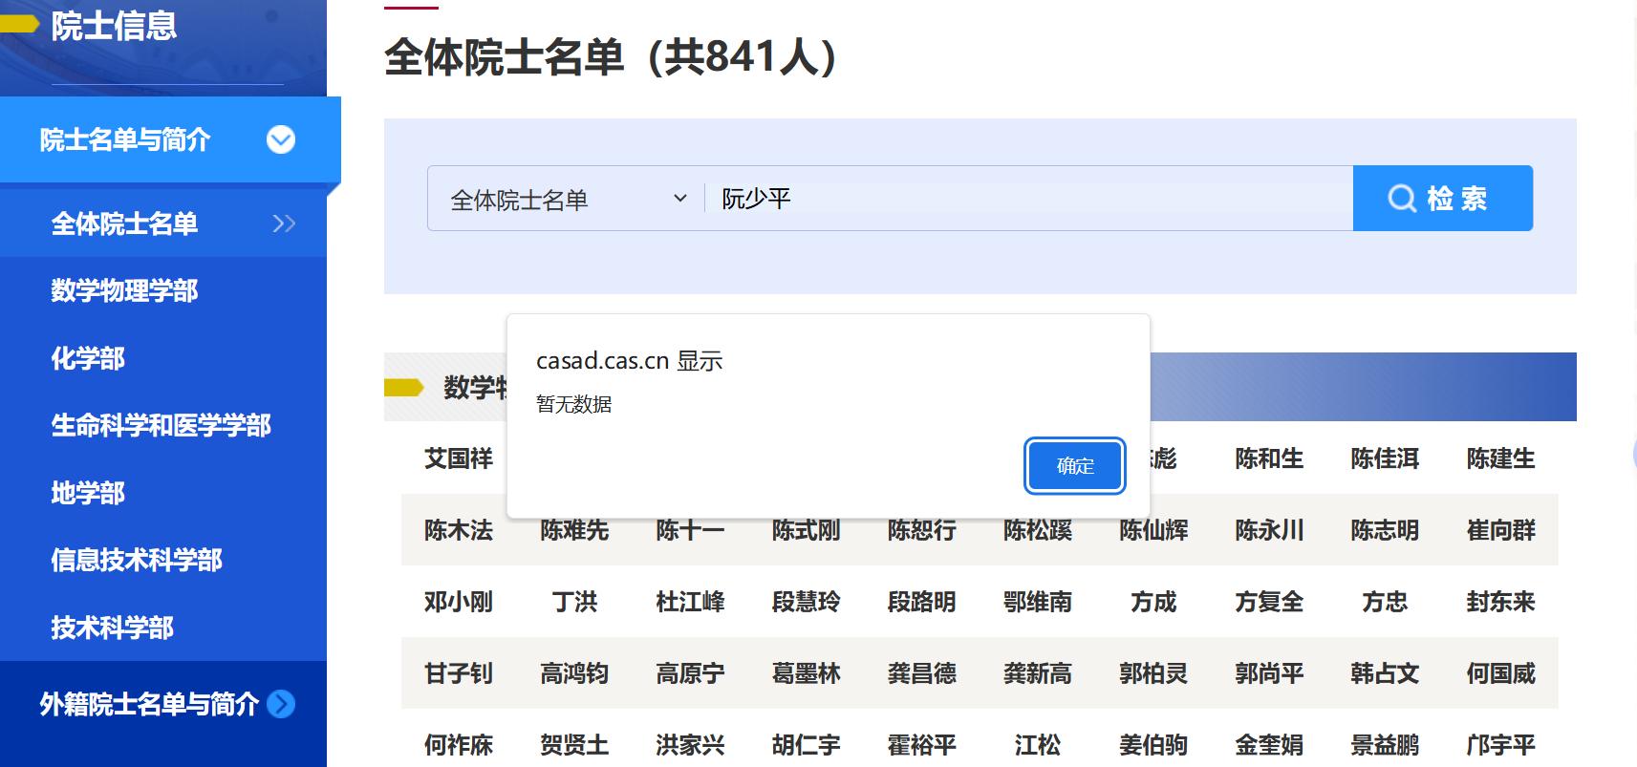Click the 检索 search button
Image resolution: width=1637 pixels, height=767 pixels.
[x=1442, y=199]
